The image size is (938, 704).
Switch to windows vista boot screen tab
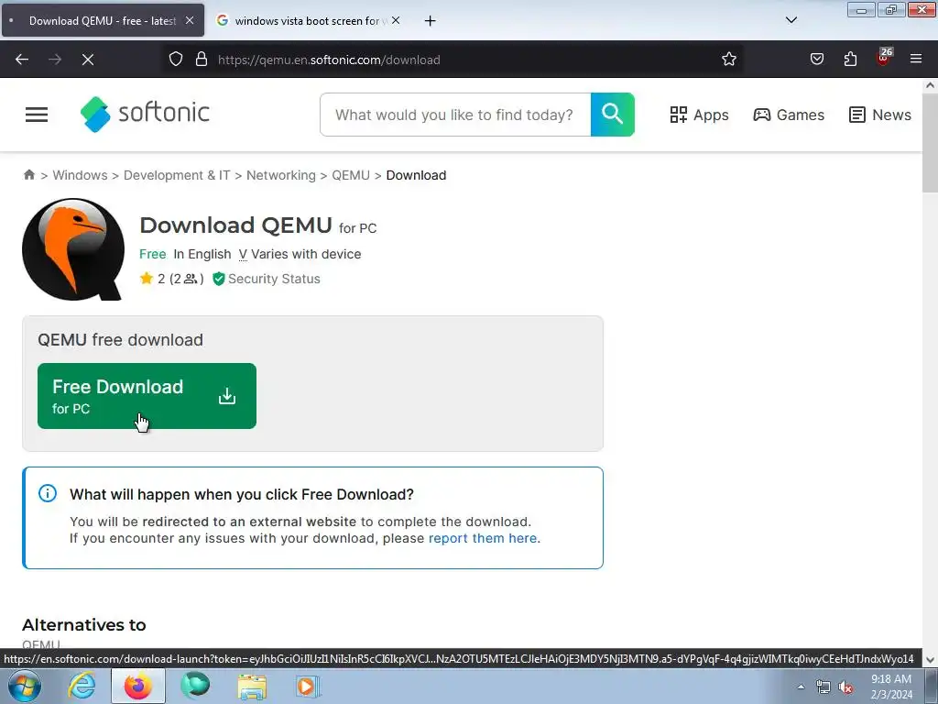coord(307,20)
